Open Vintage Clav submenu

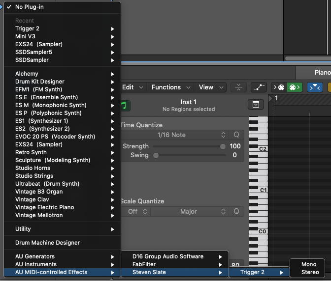(x=62, y=199)
